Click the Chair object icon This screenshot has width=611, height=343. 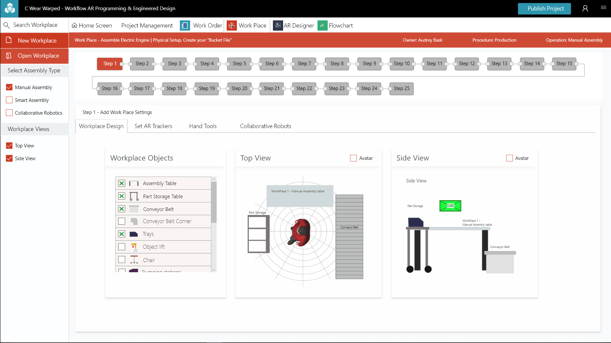coord(134,260)
